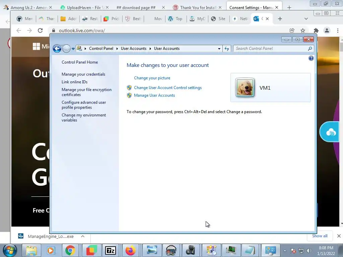Open 7-Zip from taskbar
The height and width of the screenshot is (257, 343).
(111, 250)
